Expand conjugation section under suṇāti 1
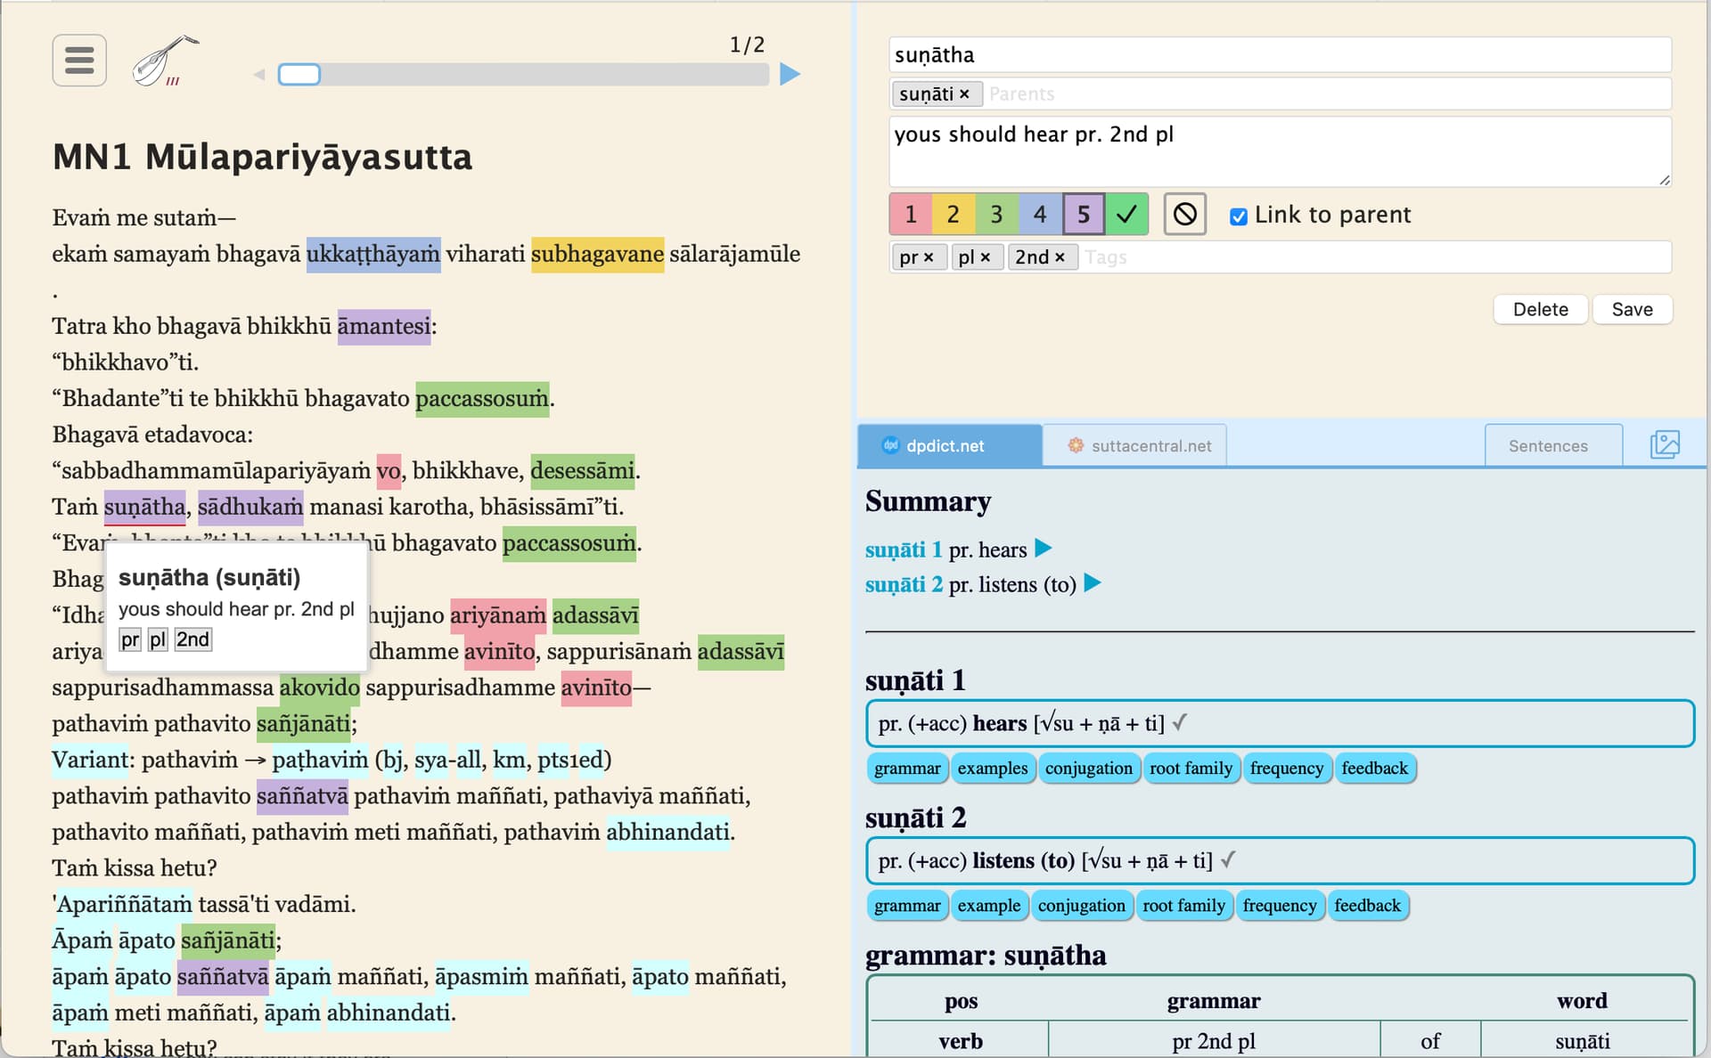 click(x=1088, y=769)
